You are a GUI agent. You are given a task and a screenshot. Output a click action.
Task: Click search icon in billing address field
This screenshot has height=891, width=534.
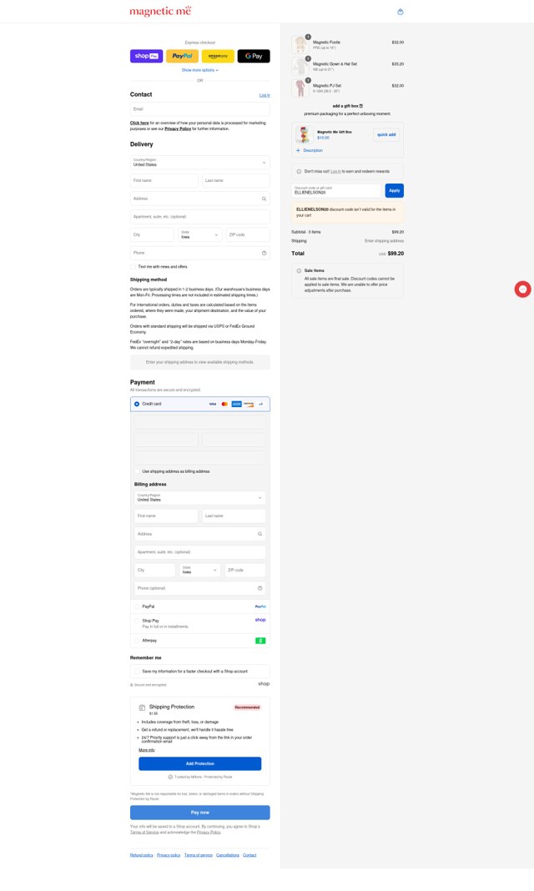[x=259, y=534]
